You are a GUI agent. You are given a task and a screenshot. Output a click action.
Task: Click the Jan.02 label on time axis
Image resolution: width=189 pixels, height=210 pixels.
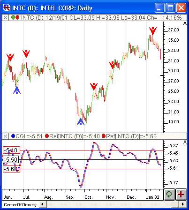coord(152,197)
